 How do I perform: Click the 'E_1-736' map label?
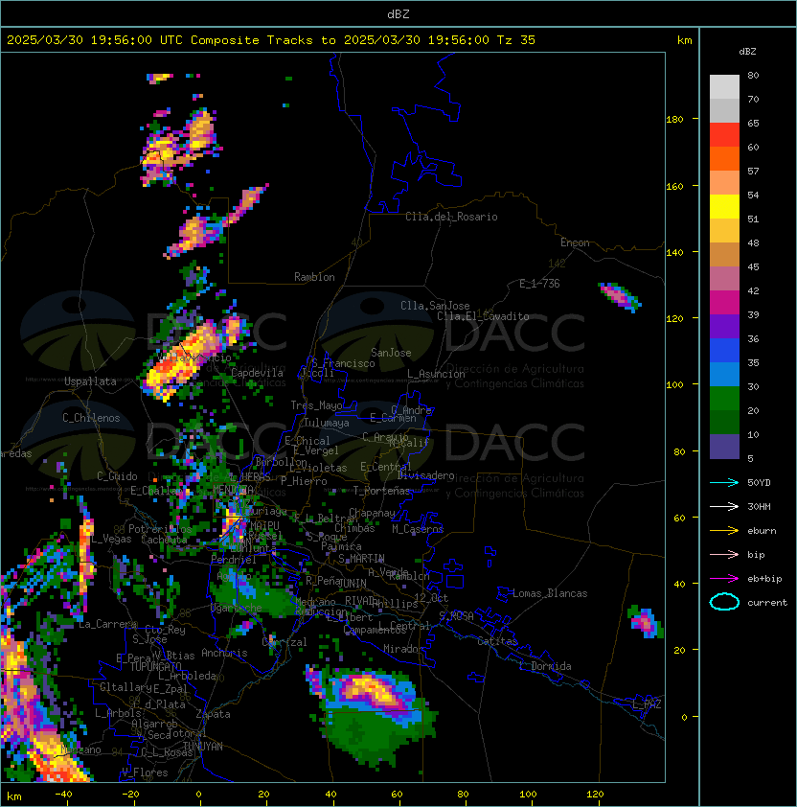[539, 284]
